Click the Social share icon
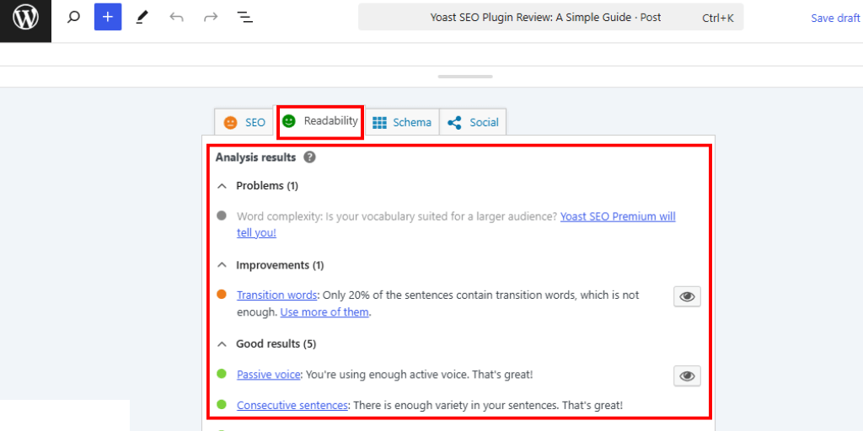Screen dimensions: 863x431 click(x=454, y=123)
